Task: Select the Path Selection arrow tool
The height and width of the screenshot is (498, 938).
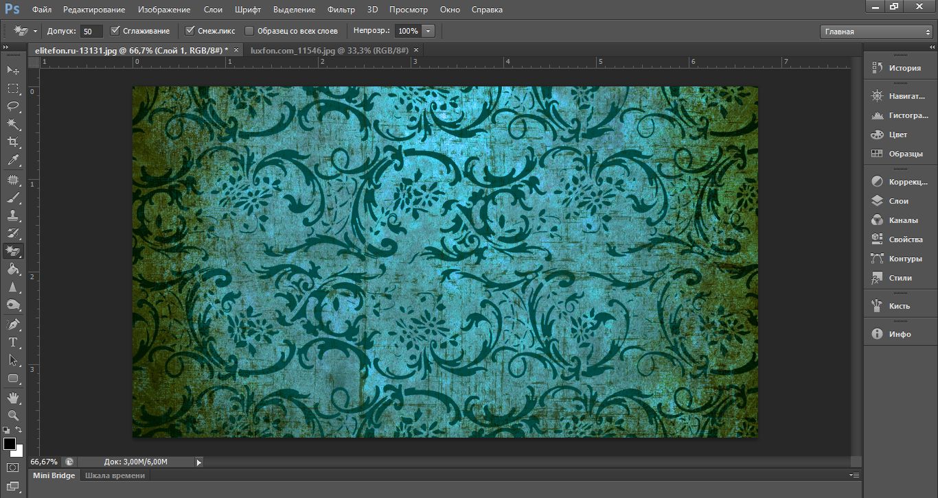Action: [13, 360]
